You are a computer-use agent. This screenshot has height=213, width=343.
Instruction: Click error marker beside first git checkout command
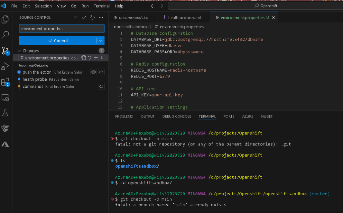112,138
